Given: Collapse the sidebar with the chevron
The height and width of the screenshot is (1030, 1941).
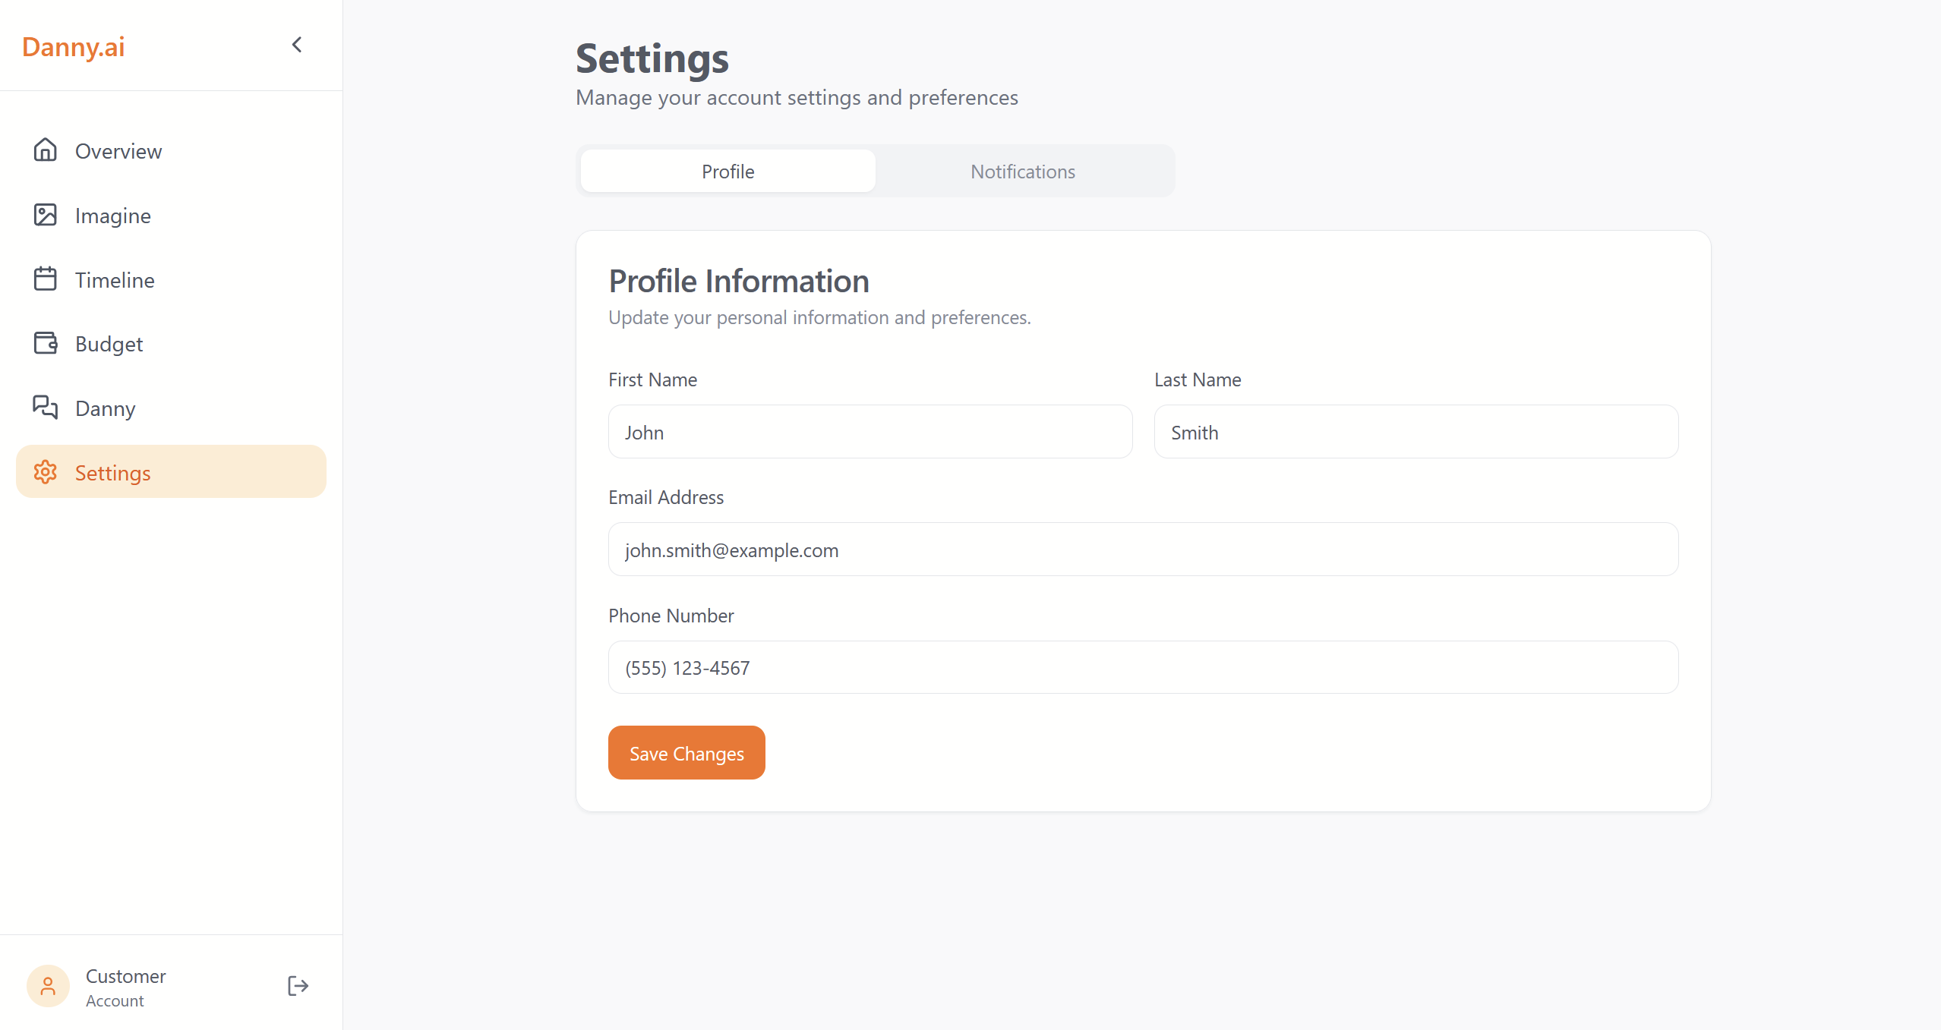Looking at the screenshot, I should 297,45.
